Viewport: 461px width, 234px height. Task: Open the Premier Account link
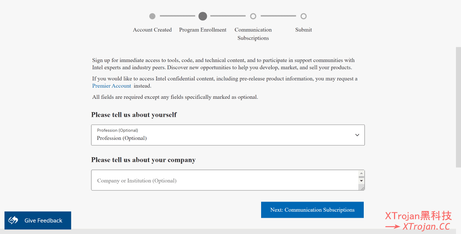[112, 86]
